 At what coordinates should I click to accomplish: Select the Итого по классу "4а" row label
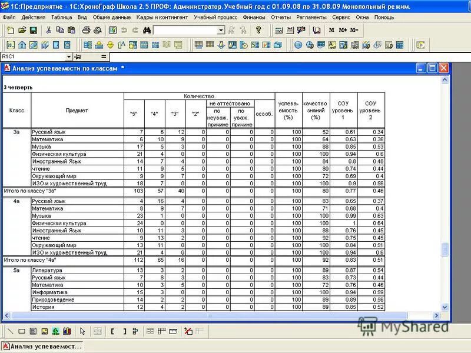coord(30,260)
